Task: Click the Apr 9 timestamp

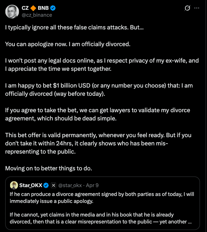Action: pyautogui.click(x=92, y=185)
